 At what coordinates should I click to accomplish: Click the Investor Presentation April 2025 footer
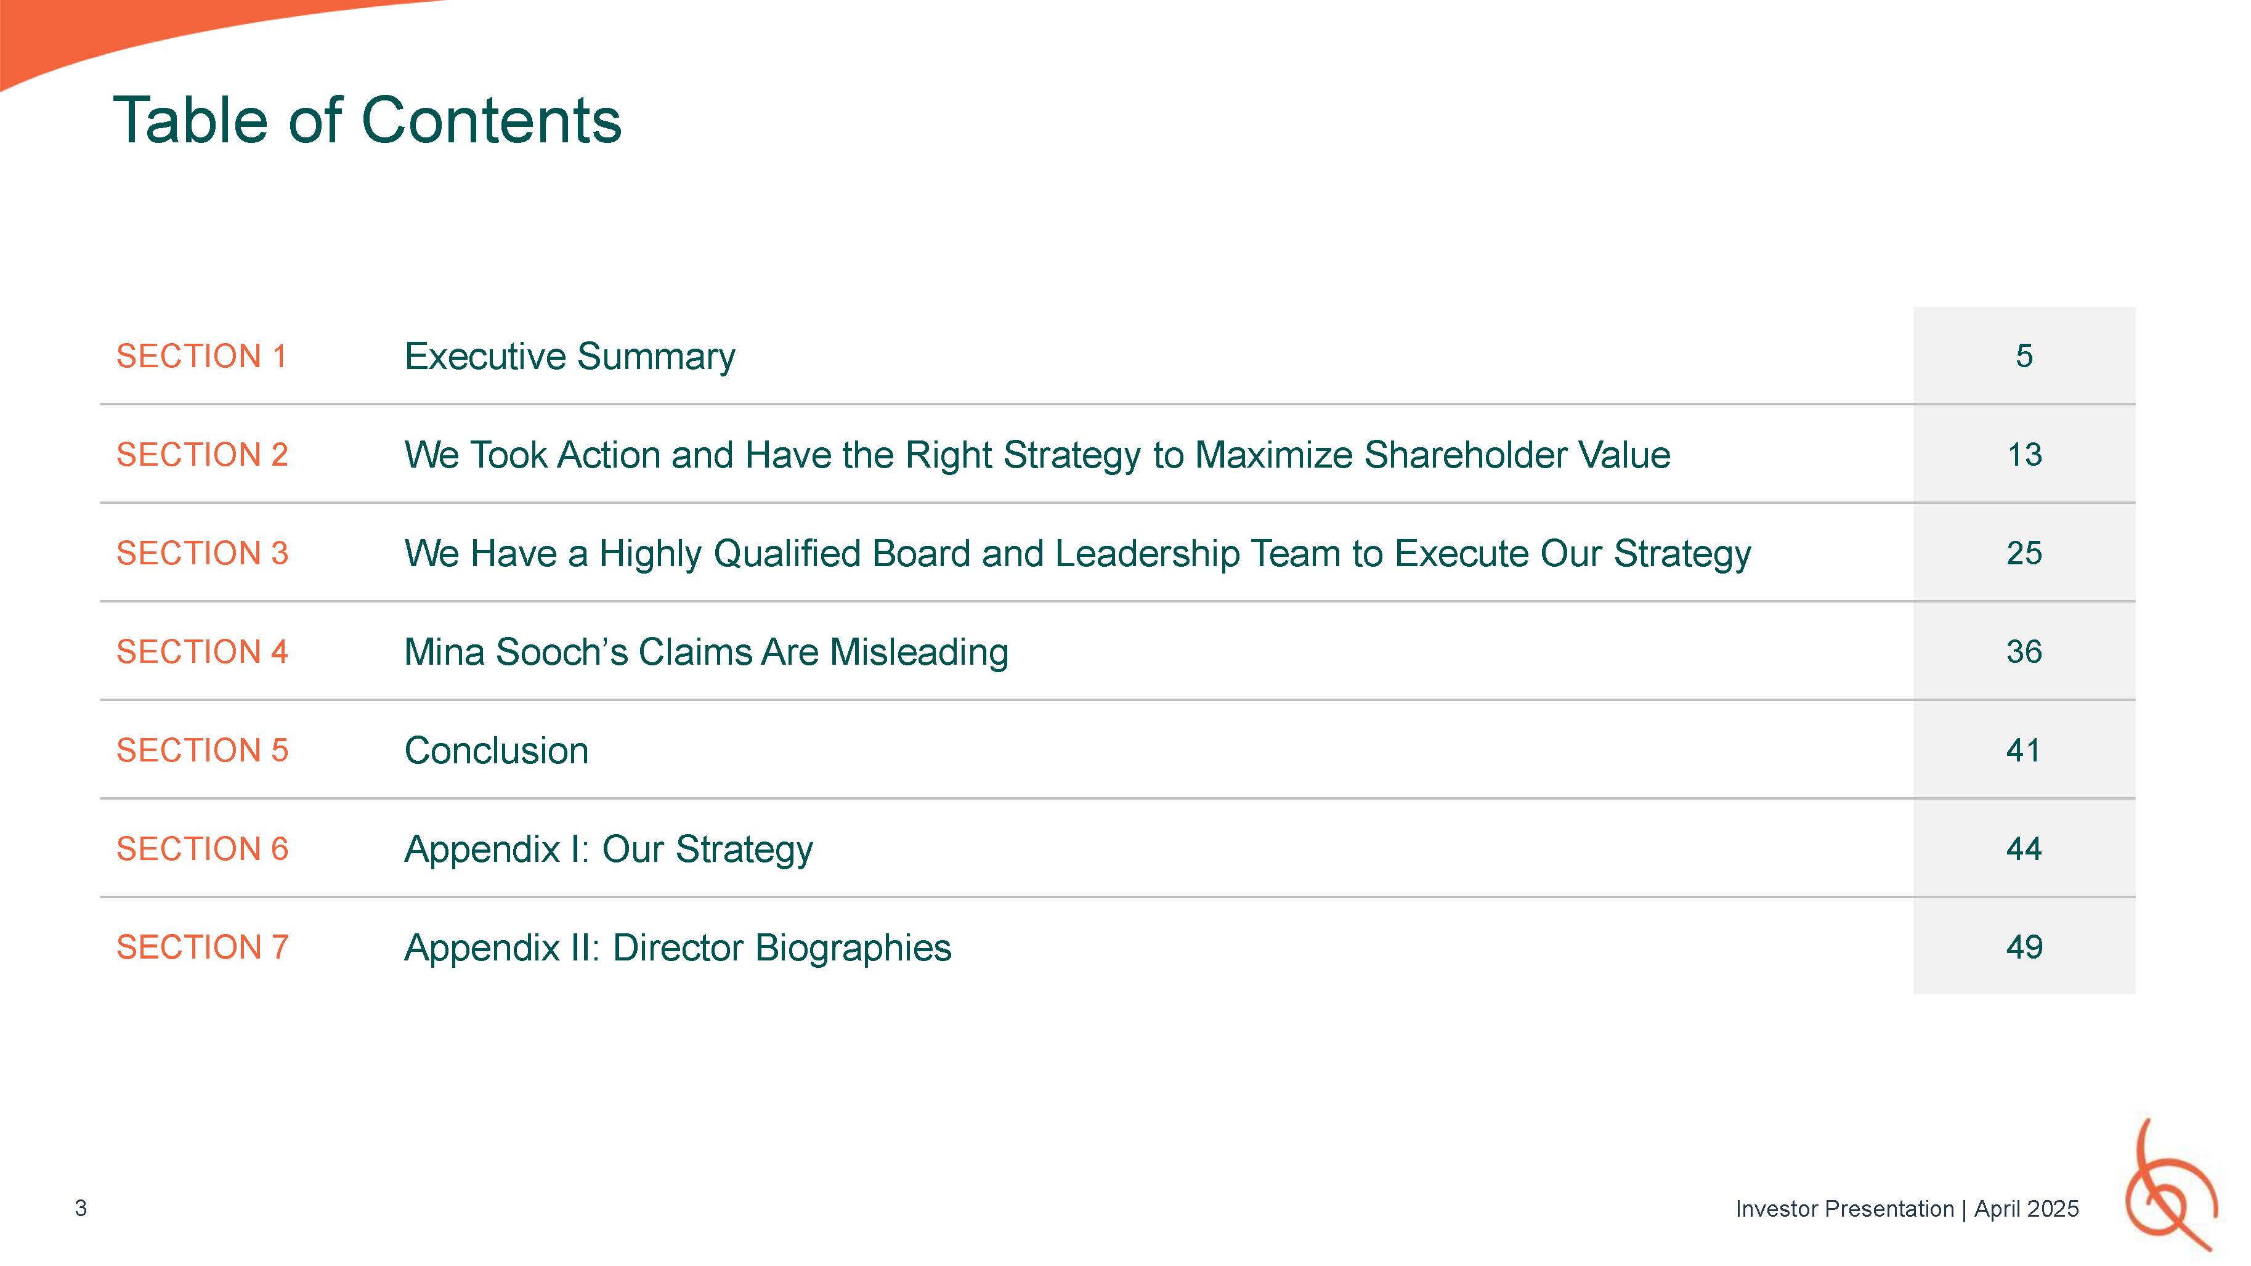[x=1907, y=1209]
